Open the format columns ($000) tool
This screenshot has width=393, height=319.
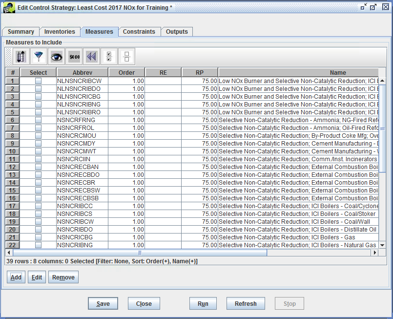[x=74, y=56]
